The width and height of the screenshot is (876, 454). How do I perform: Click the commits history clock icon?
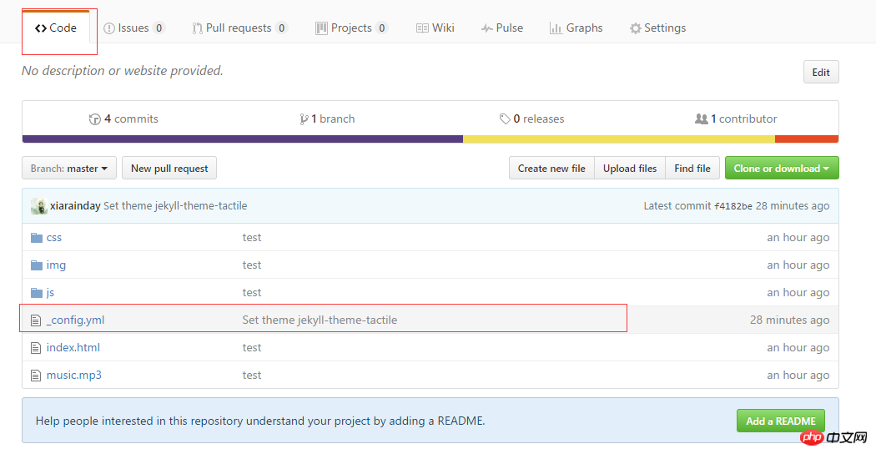(95, 119)
